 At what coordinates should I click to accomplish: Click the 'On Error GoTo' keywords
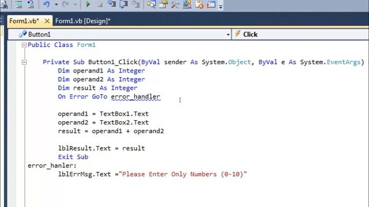tap(82, 97)
